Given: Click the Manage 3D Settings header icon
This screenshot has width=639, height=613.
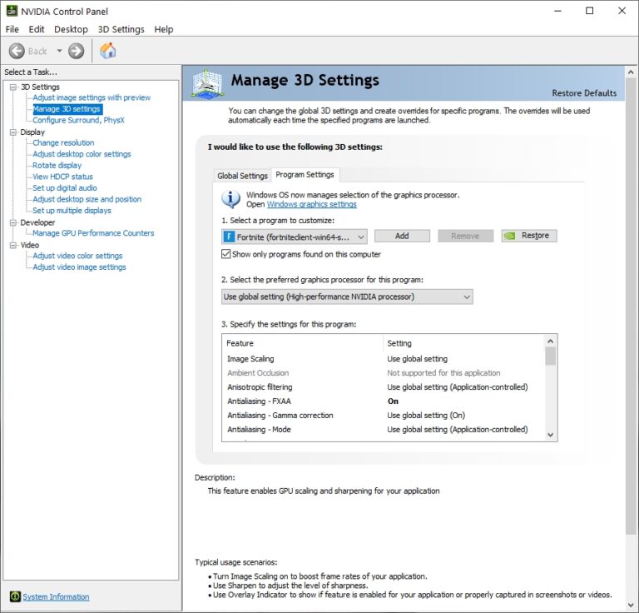Looking at the screenshot, I should tap(207, 83).
